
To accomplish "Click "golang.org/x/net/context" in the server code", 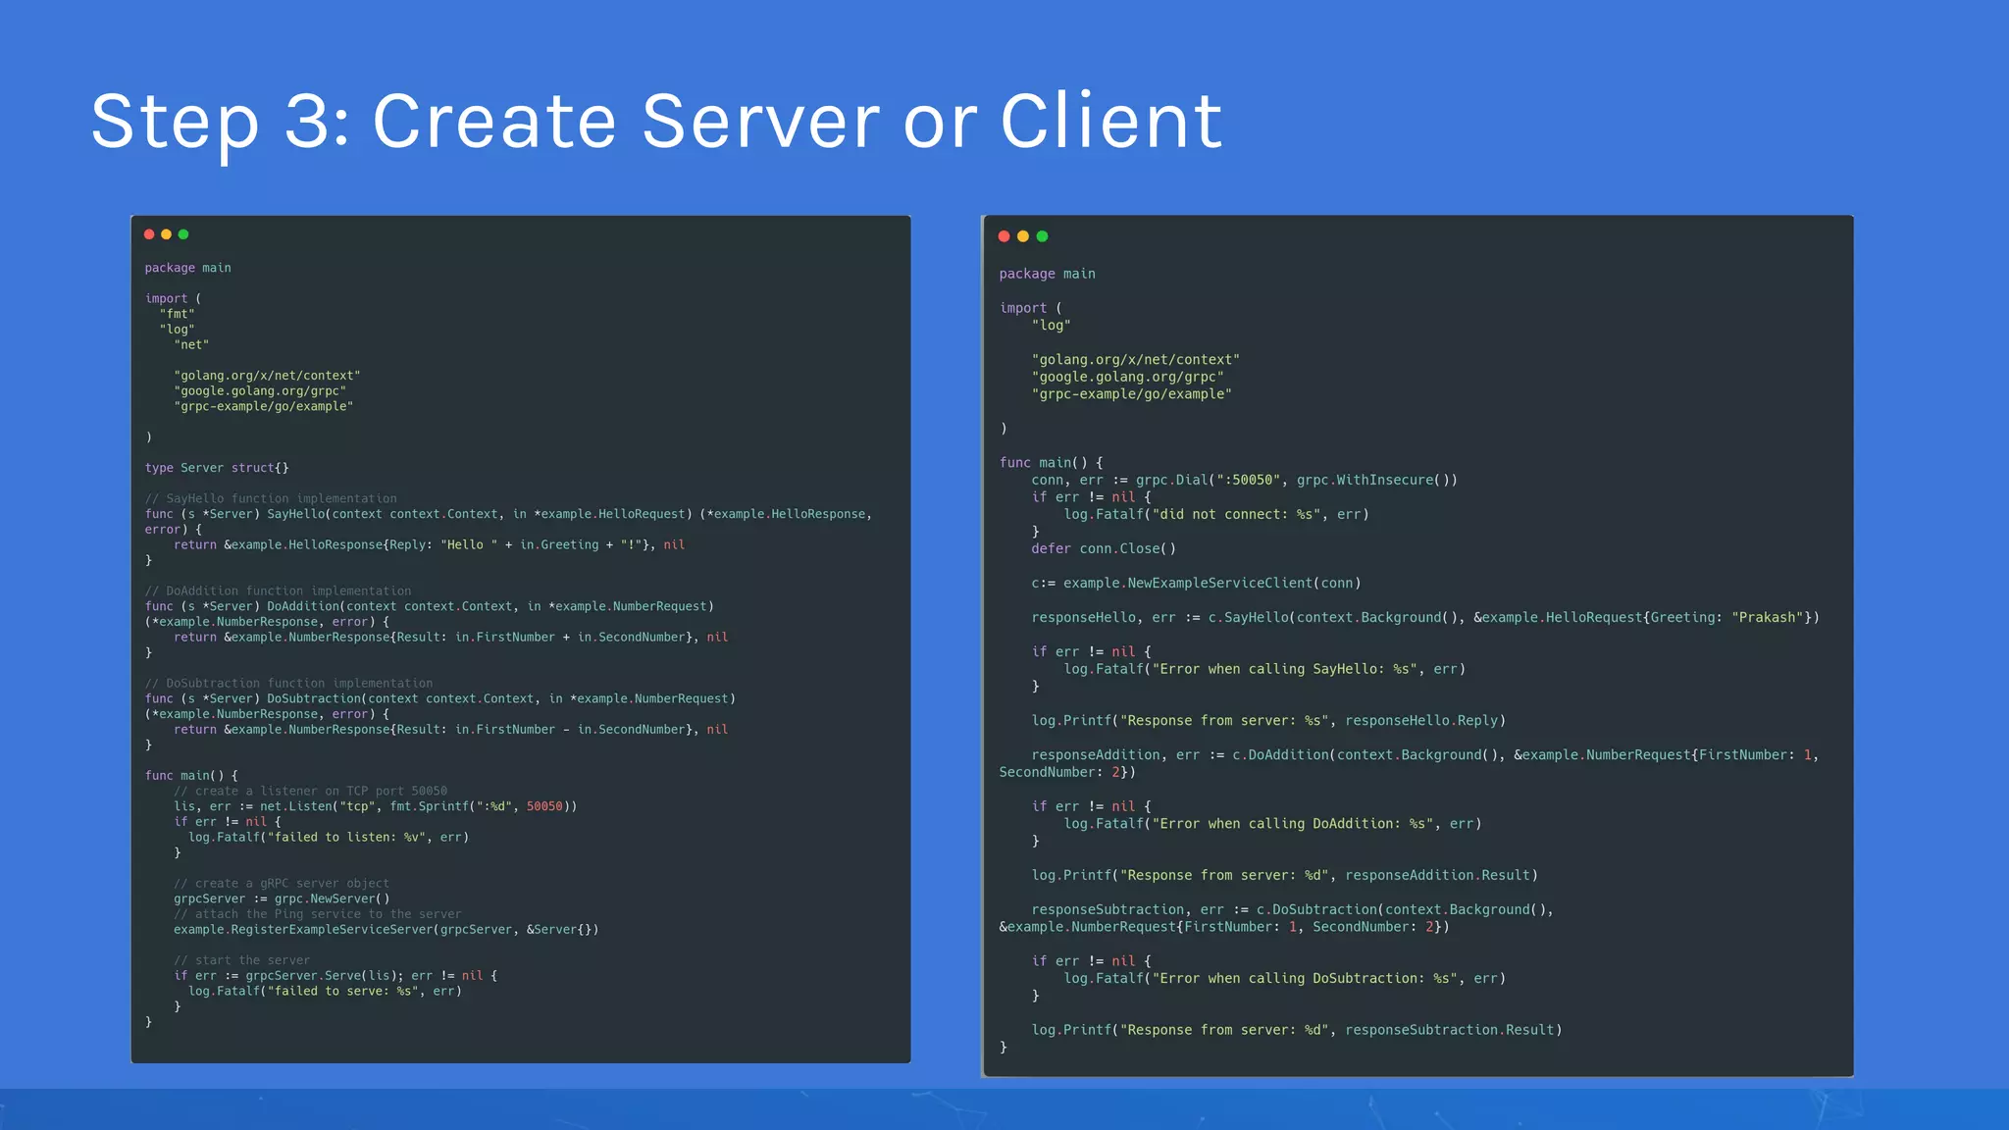I will [267, 376].
